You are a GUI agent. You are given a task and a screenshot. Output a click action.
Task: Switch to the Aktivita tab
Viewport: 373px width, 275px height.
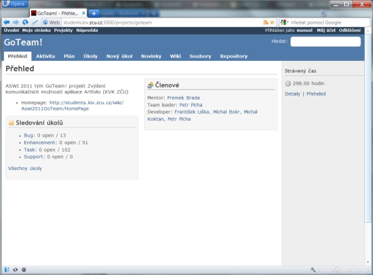coord(45,56)
